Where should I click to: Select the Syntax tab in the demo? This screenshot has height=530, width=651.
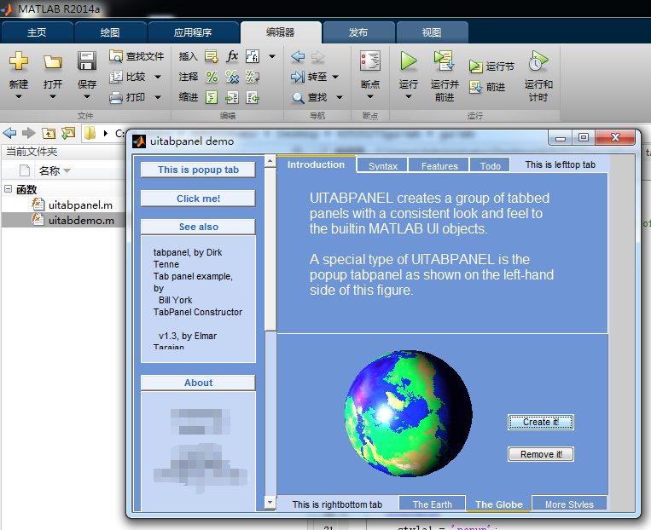point(383,165)
